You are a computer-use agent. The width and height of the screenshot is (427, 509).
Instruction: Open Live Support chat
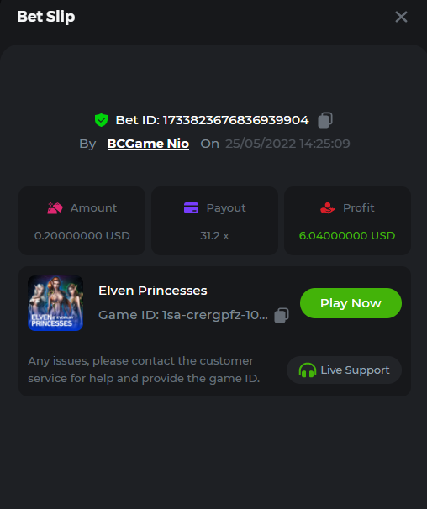point(344,370)
